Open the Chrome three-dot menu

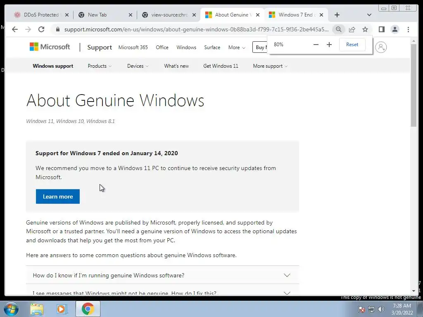coord(408,29)
